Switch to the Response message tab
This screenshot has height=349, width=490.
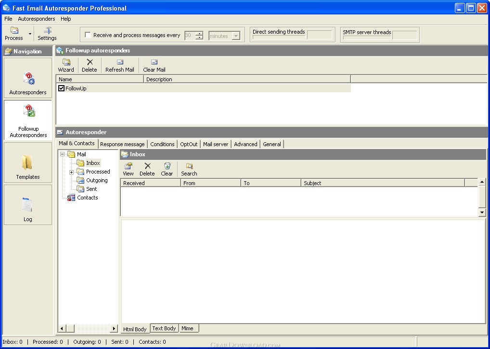tap(122, 144)
